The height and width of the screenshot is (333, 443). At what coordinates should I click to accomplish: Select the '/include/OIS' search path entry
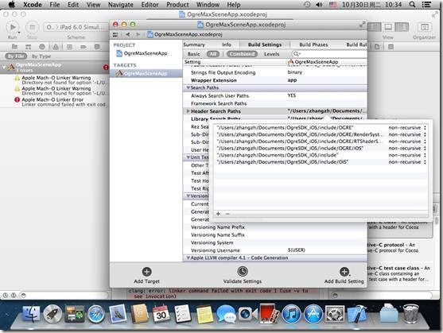point(282,162)
